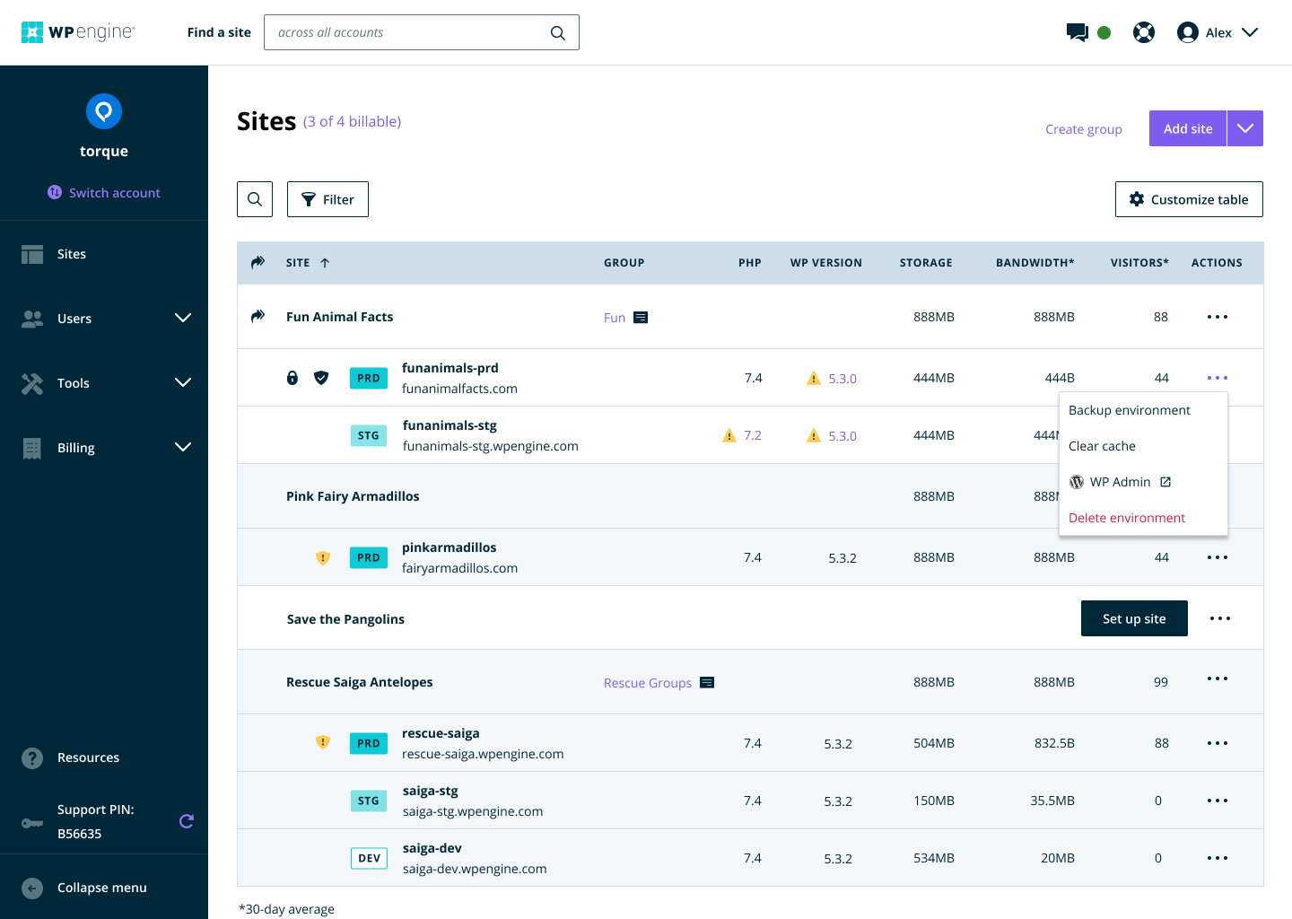Image resolution: width=1292 pixels, height=919 pixels.
Task: Open the Add site dropdown arrow
Action: 1245,128
